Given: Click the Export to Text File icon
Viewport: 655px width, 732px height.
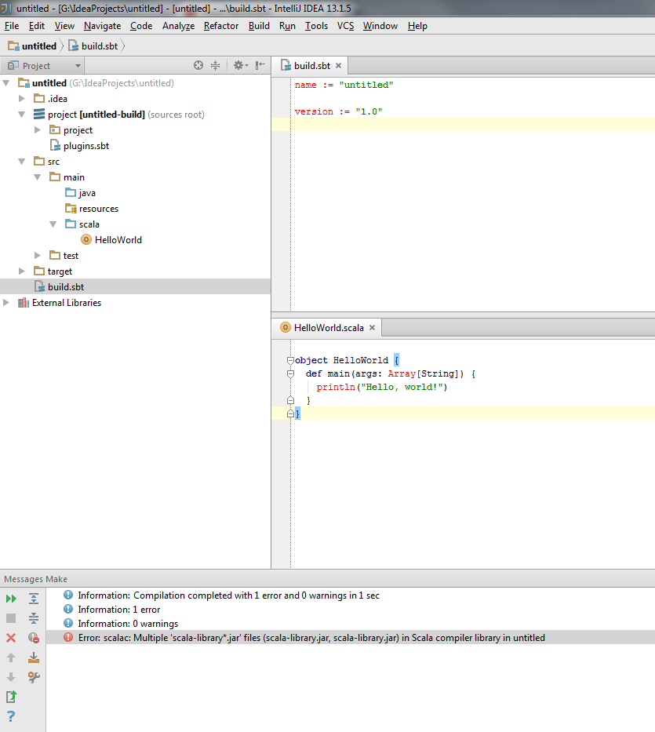Looking at the screenshot, I should (11, 697).
